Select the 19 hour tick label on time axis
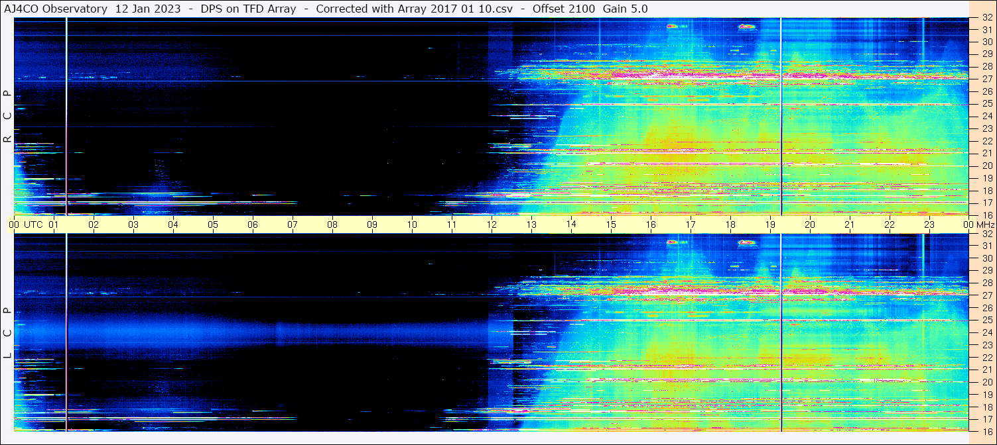Image resolution: width=997 pixels, height=445 pixels. tap(770, 224)
